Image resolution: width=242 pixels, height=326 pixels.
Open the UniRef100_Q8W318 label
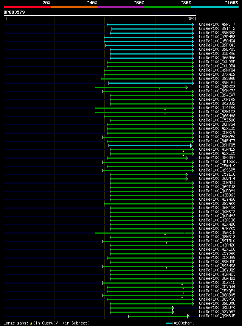coord(217,237)
